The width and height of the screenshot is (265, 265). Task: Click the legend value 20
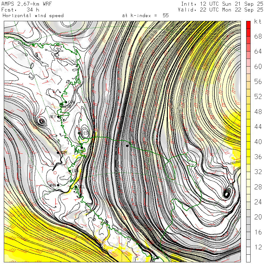[258, 217]
